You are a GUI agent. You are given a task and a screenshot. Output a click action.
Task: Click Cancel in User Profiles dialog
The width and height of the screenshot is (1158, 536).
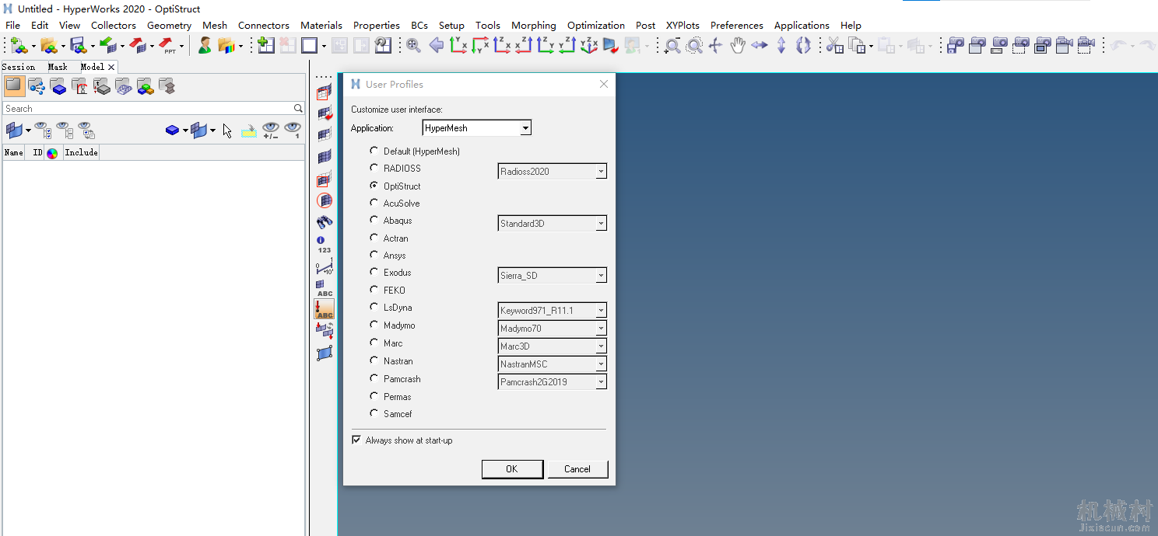pos(577,468)
